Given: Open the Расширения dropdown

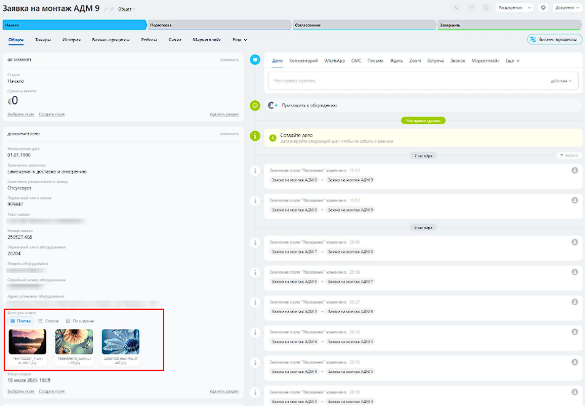Looking at the screenshot, I should point(514,8).
